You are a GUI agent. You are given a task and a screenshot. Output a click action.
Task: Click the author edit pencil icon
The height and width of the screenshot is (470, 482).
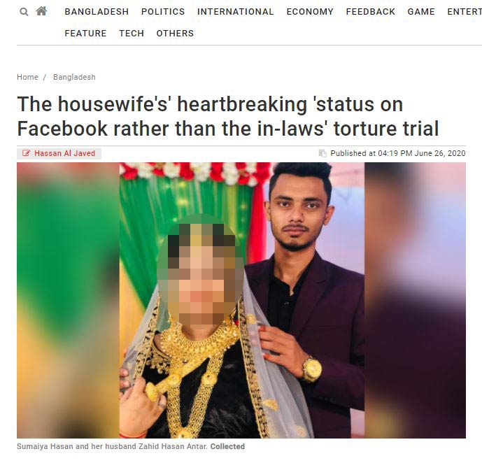(26, 153)
